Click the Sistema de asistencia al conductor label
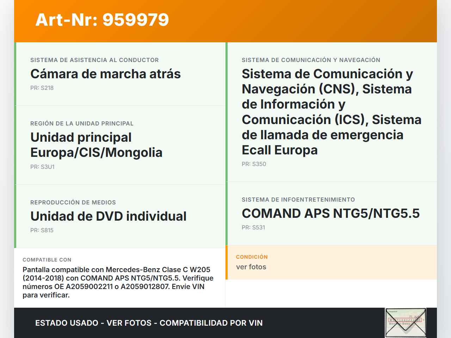The height and width of the screenshot is (338, 451). [x=94, y=60]
